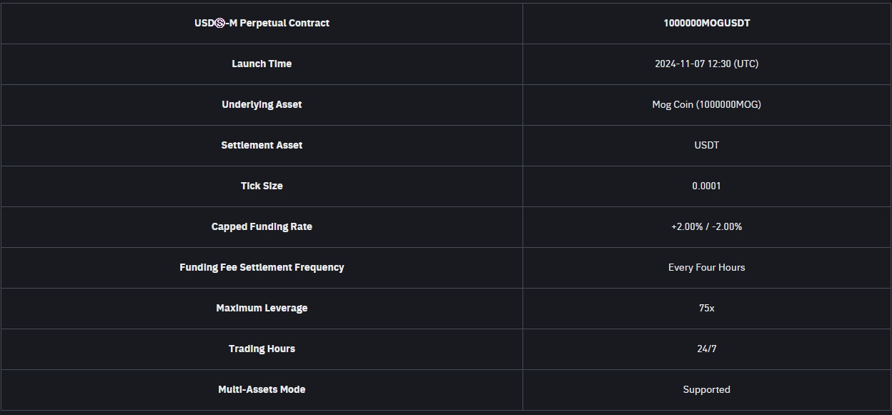The width and height of the screenshot is (892, 415).
Task: Select the Every Four Hours value
Action: click(x=706, y=267)
